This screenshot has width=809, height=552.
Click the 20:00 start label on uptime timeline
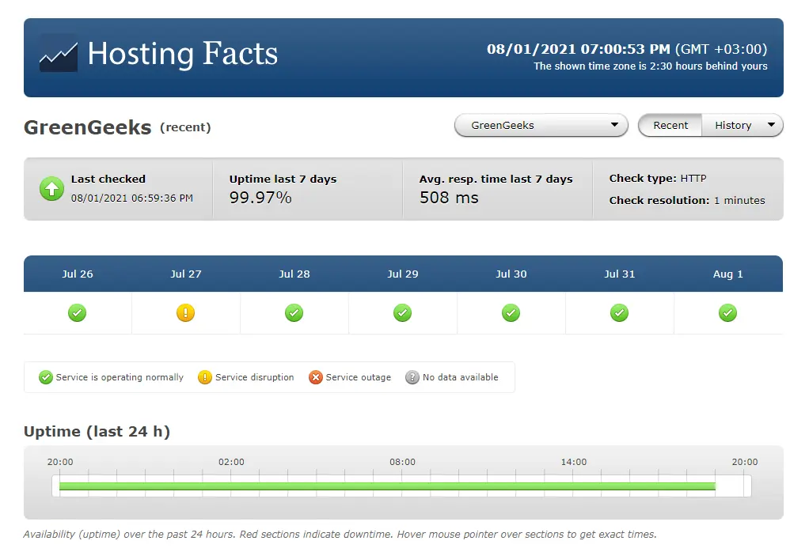pyautogui.click(x=60, y=462)
